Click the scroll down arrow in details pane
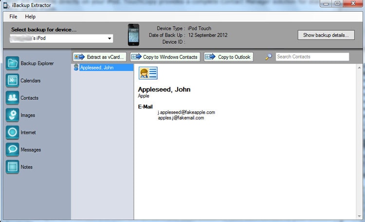Screen dimensions: 365x222 360,217
